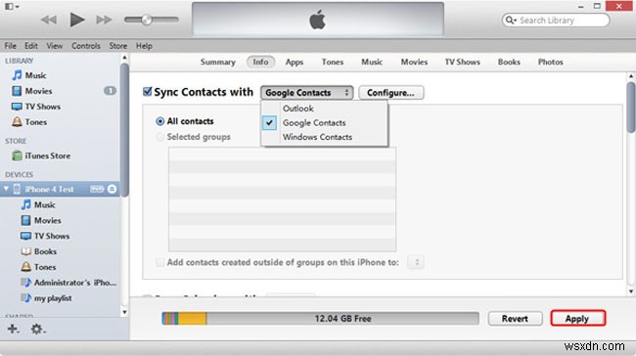Open the Books tab

click(509, 62)
